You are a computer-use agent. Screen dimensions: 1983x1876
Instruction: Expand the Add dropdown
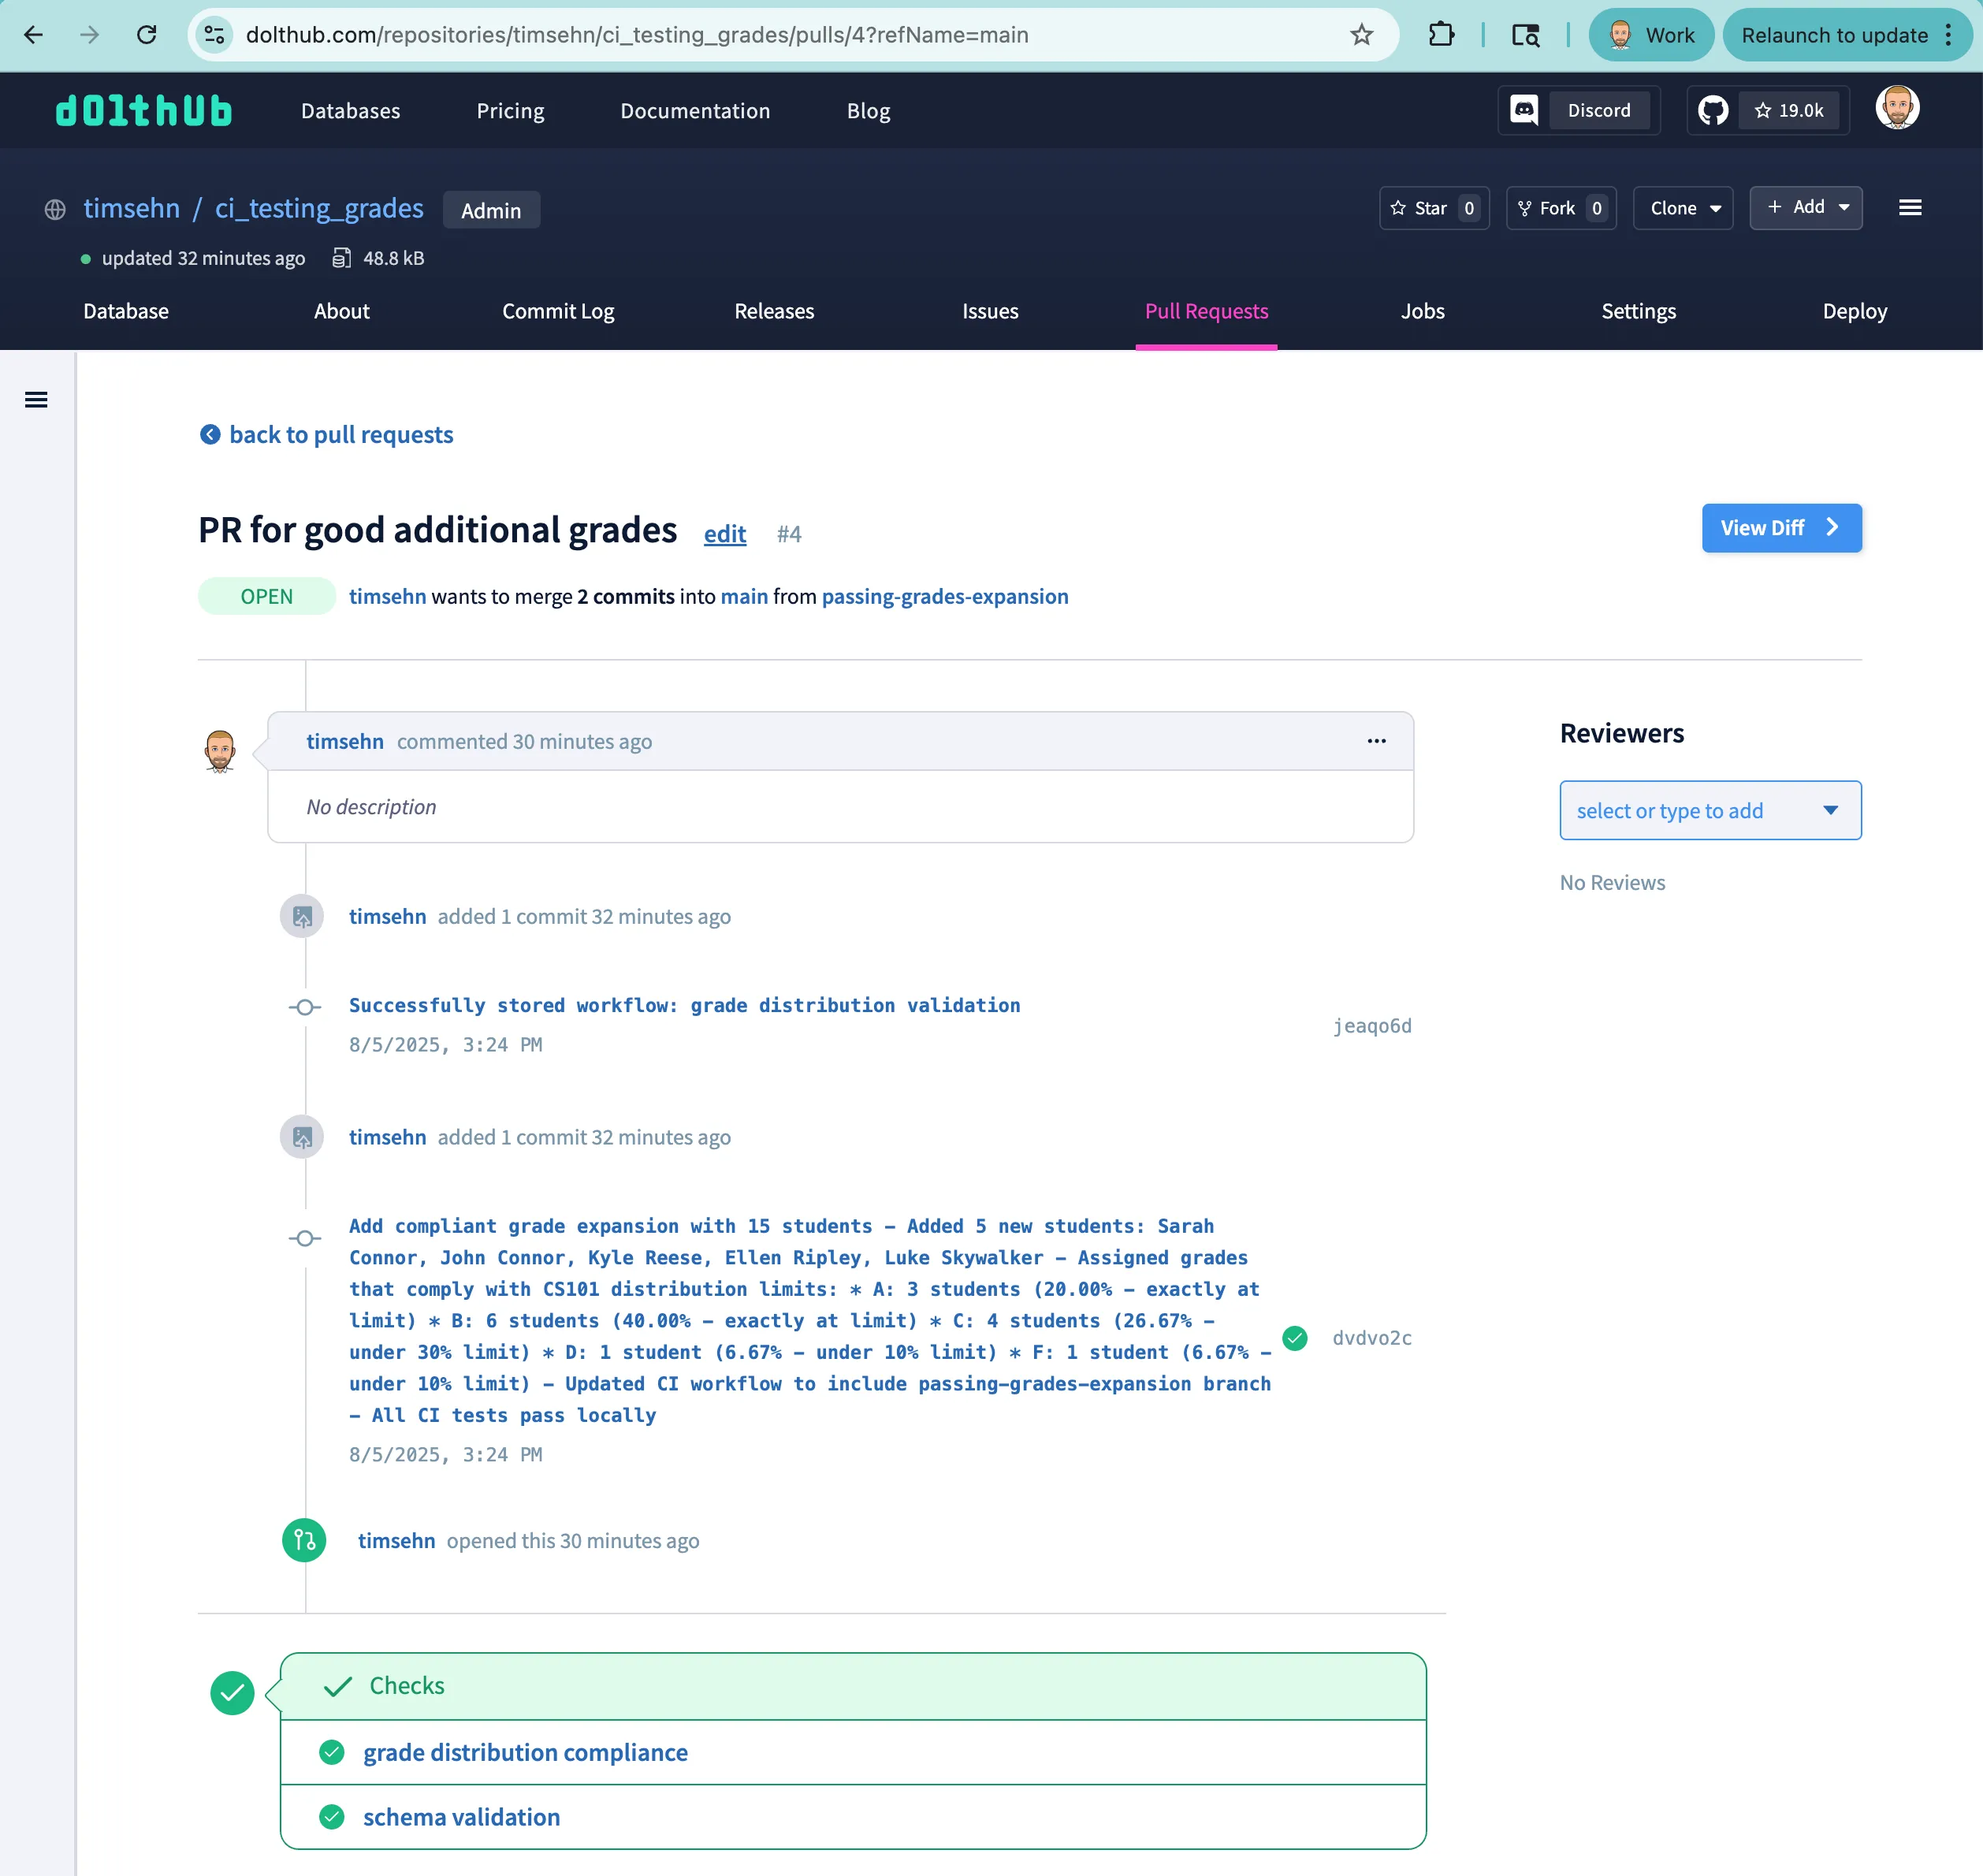point(1806,207)
